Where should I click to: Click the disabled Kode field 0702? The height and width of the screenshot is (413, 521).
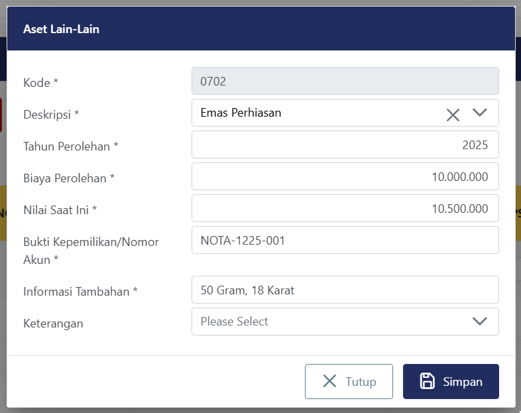pos(345,81)
